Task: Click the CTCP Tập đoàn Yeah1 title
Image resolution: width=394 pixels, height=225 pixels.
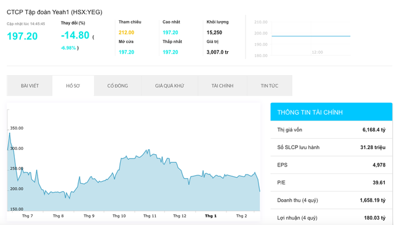Action: [55, 12]
